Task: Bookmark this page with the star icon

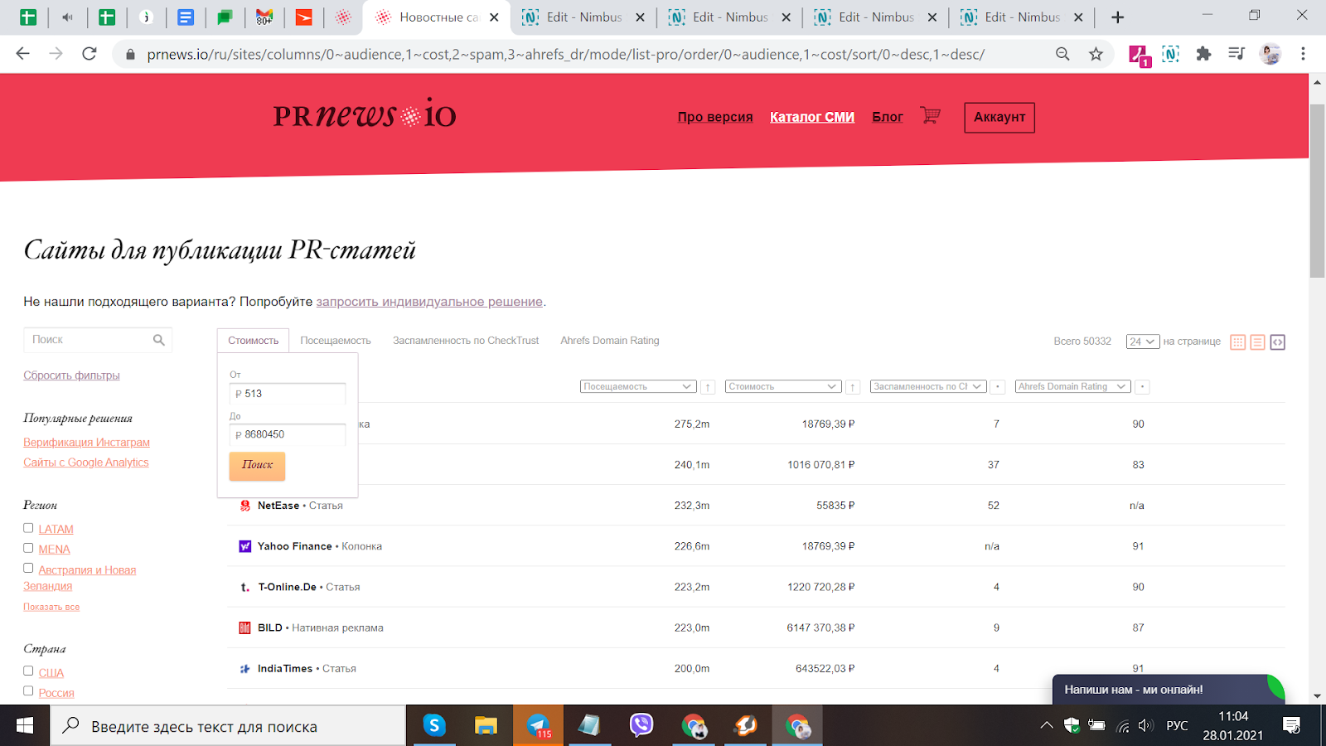Action: 1096,54
